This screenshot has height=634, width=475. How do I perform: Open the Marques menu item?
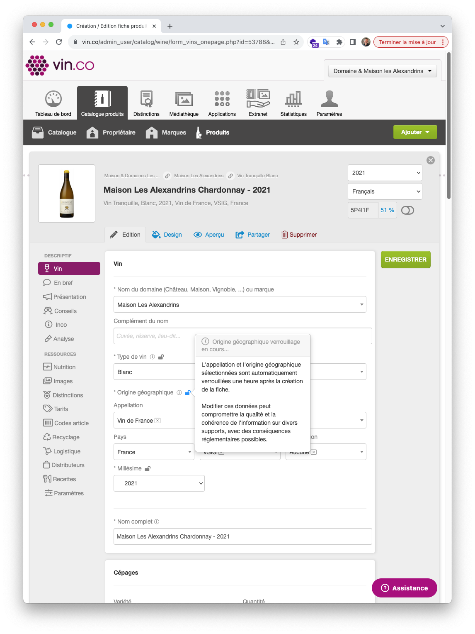[x=166, y=132]
